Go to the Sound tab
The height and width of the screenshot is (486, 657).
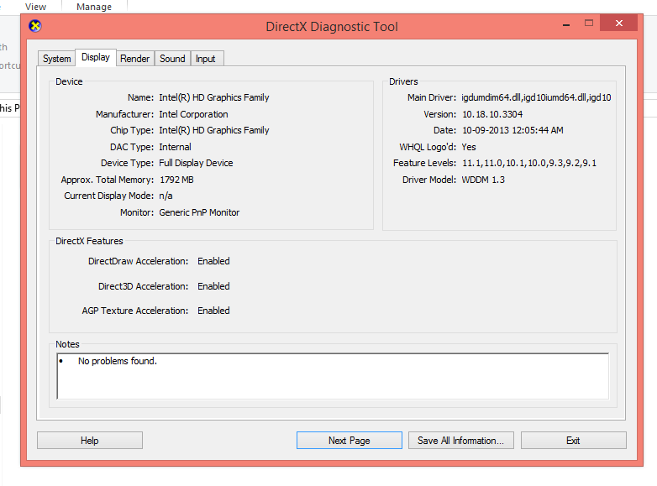tap(172, 59)
